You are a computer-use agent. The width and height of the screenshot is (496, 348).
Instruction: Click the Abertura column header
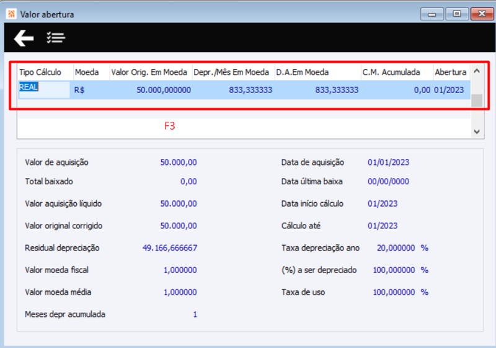tap(452, 72)
